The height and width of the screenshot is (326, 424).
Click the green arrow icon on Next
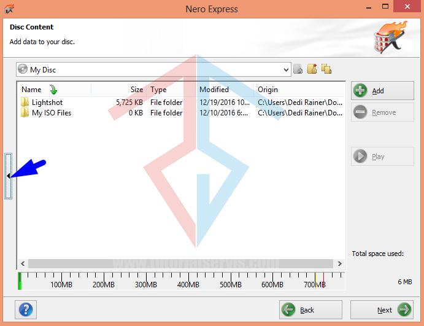click(404, 309)
